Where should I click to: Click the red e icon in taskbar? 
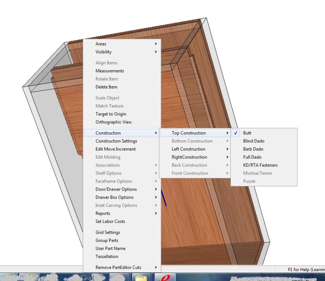coord(165,277)
